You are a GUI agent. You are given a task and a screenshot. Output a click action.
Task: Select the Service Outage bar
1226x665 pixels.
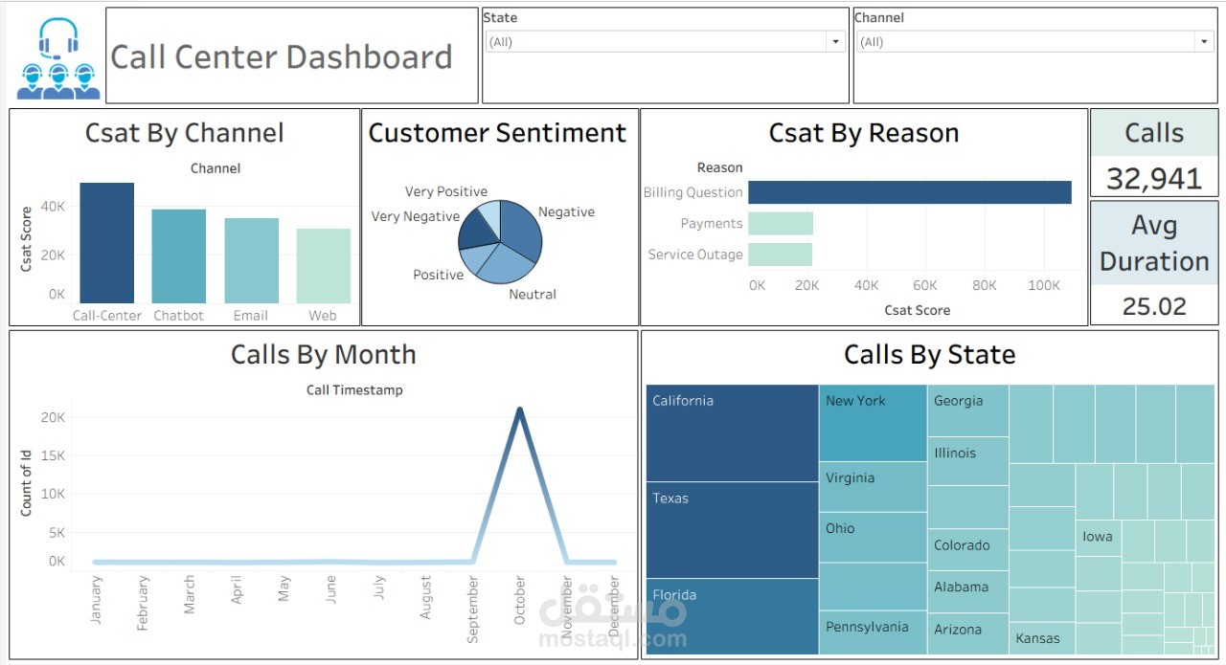[780, 255]
